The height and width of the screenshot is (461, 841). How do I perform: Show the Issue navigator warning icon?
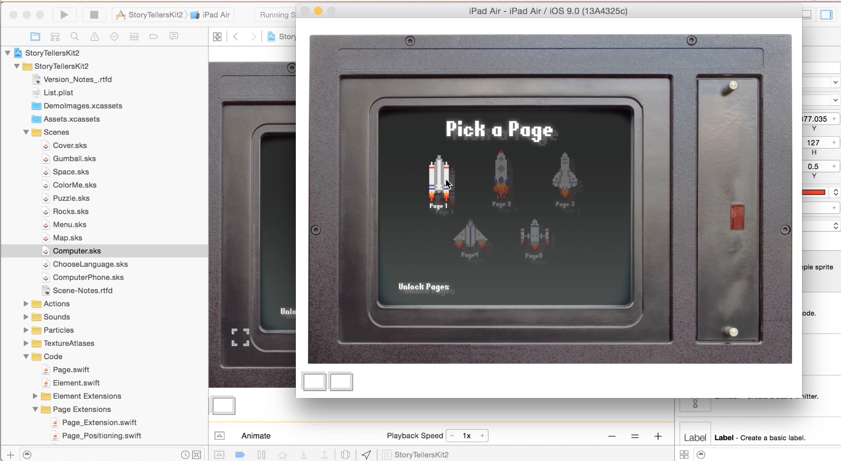pyautogui.click(x=94, y=36)
